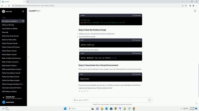Open the browser profile icon
199x111 pixels.
[193, 6]
